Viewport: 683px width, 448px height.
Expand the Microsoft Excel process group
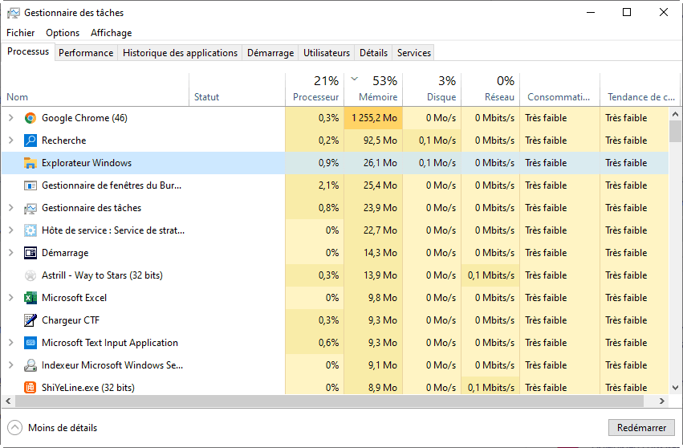[10, 298]
